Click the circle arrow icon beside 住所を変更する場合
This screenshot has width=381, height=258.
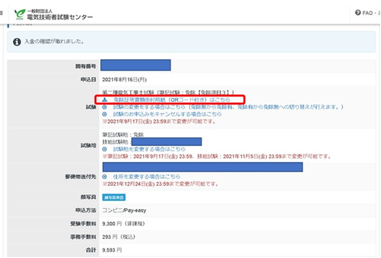[104, 176]
